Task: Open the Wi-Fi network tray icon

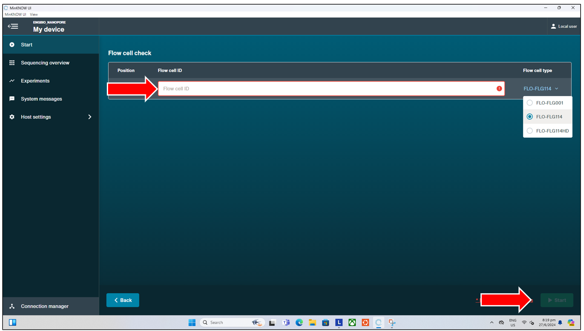Action: click(x=524, y=323)
